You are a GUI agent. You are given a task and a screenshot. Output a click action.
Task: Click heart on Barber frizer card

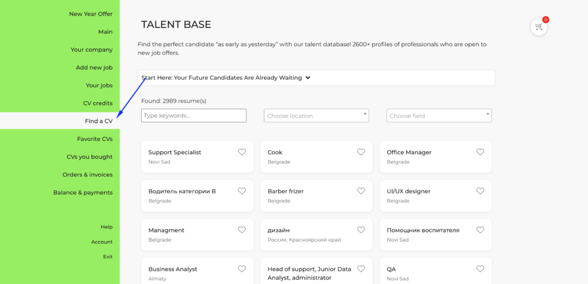361,191
